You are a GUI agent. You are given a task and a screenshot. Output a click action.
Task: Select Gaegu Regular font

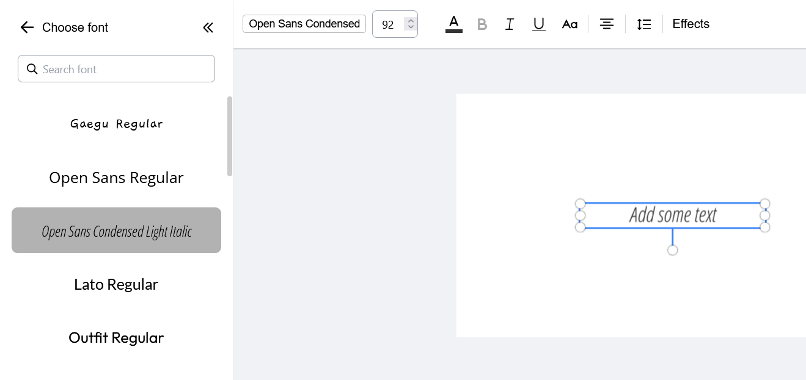click(116, 124)
